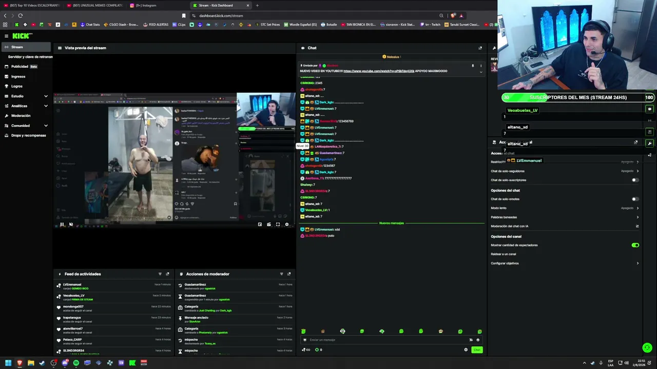Select Stream in the sidebar

tap(26, 47)
